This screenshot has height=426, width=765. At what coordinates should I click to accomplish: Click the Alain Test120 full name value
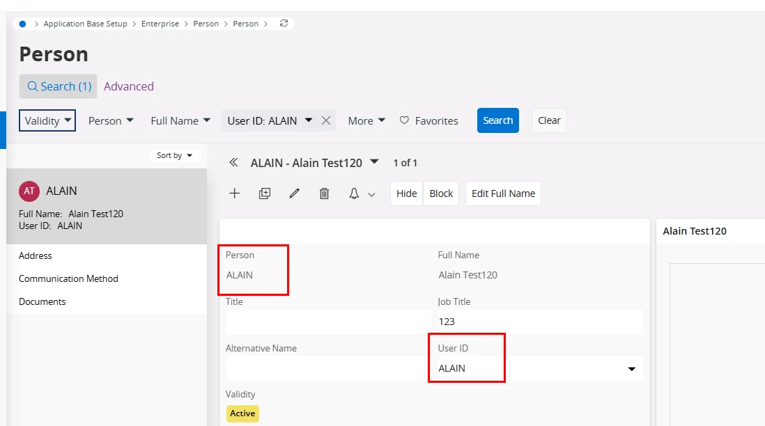click(468, 275)
